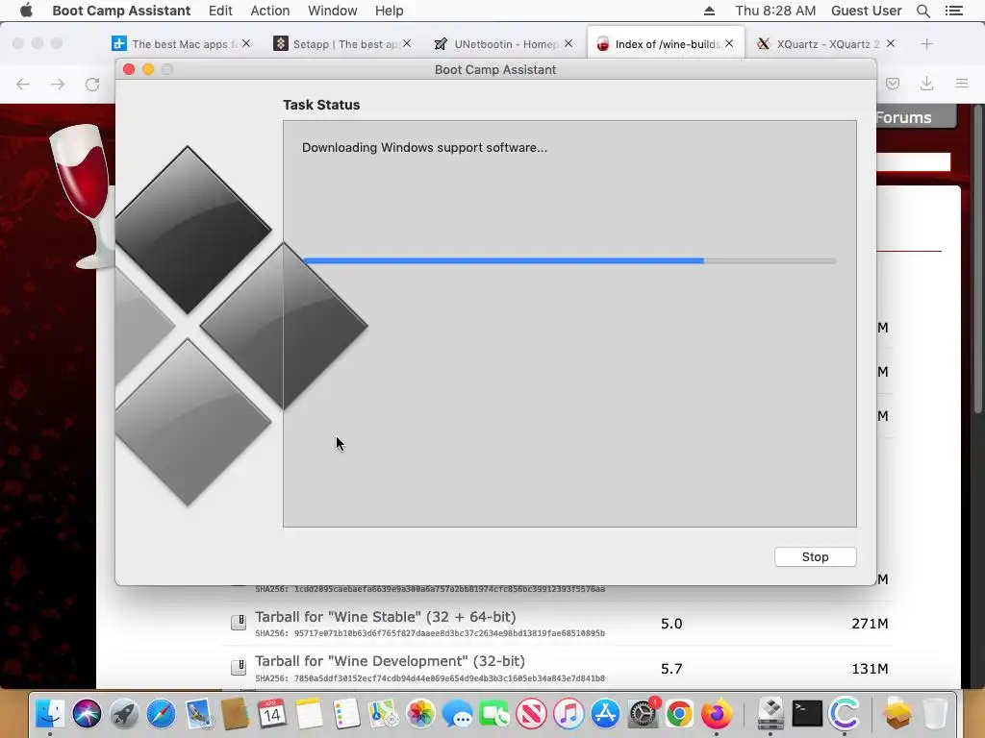Switch to the Setapp tab
This screenshot has width=985, height=738.
pyautogui.click(x=342, y=44)
